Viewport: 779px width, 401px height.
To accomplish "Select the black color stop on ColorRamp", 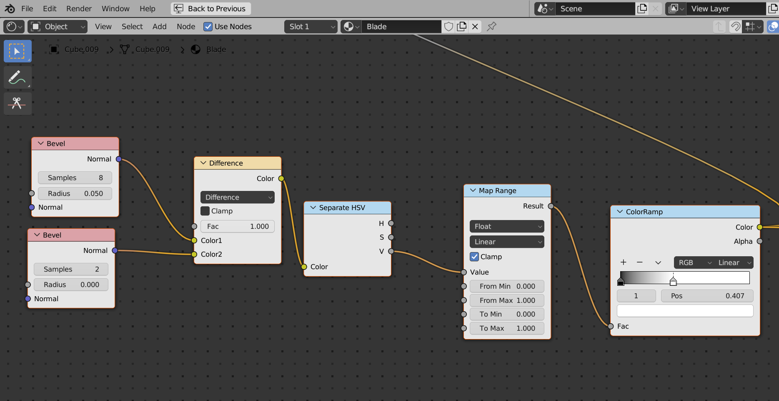I will point(621,282).
